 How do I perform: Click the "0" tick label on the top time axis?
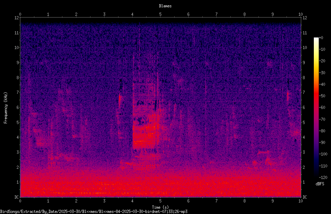20,14
